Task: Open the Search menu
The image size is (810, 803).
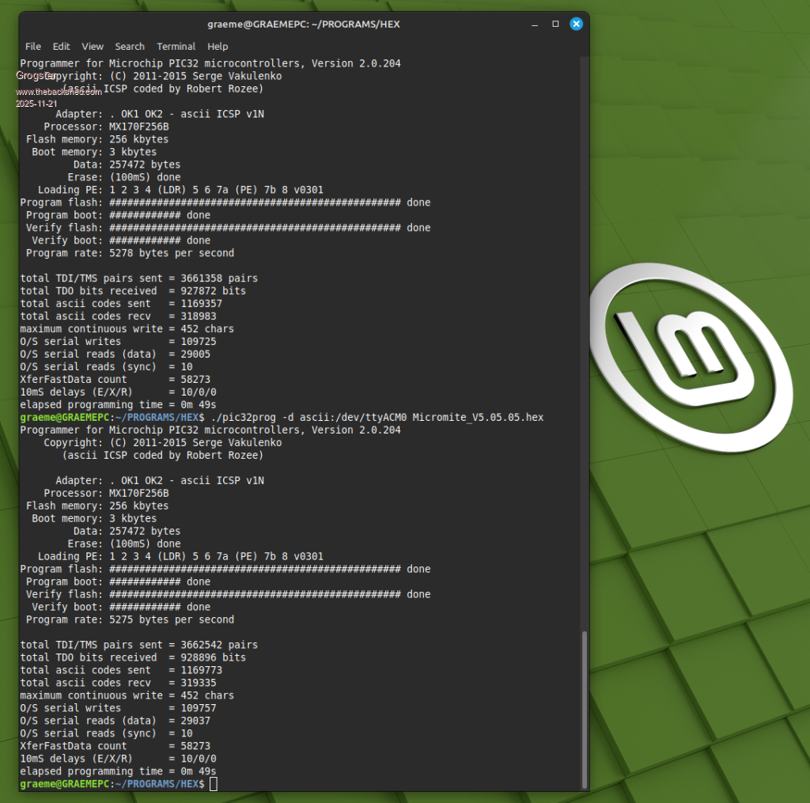Action: [130, 47]
